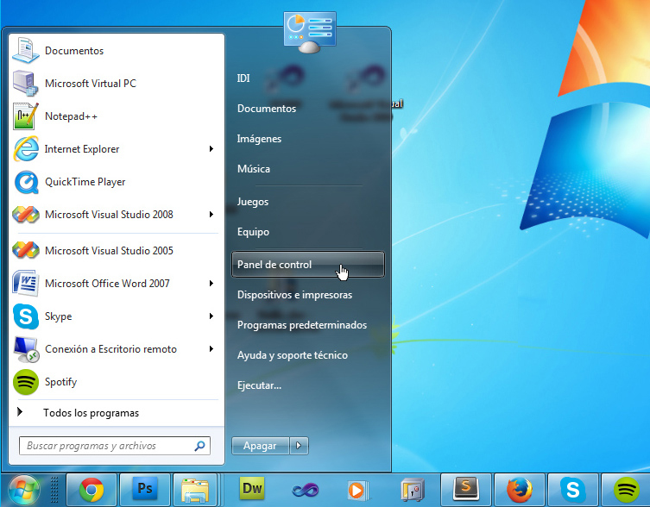Expand Microsoft Office Word 2007 recent files arrow

coord(211,284)
